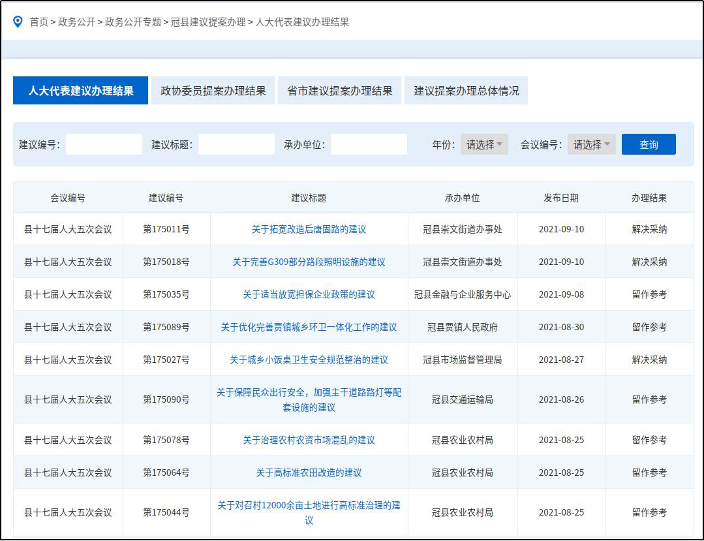
Task: Select cell 第175064号
Action: [x=166, y=472]
